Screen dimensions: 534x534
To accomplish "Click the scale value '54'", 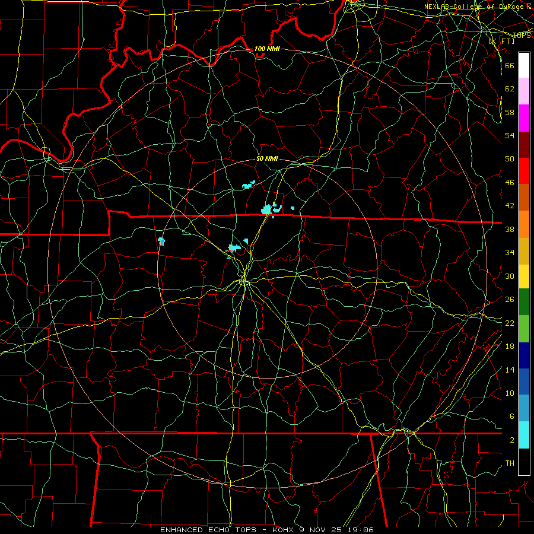I will coord(510,135).
